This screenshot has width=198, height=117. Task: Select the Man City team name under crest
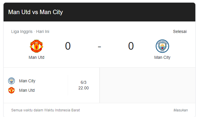pos(162,57)
